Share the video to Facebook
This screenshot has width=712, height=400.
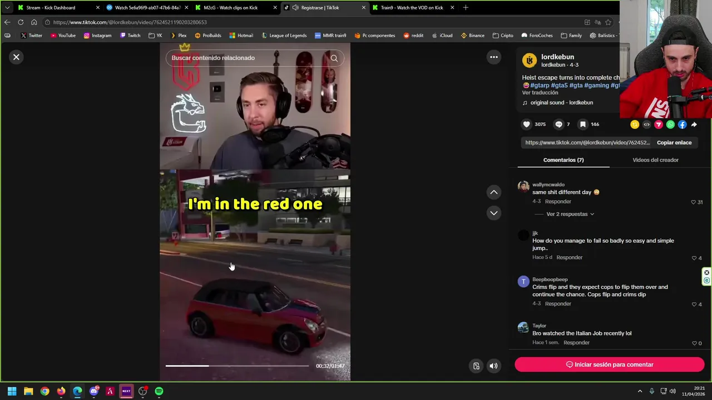[x=682, y=124]
